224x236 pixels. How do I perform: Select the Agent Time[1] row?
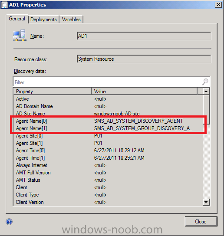click(x=108, y=158)
